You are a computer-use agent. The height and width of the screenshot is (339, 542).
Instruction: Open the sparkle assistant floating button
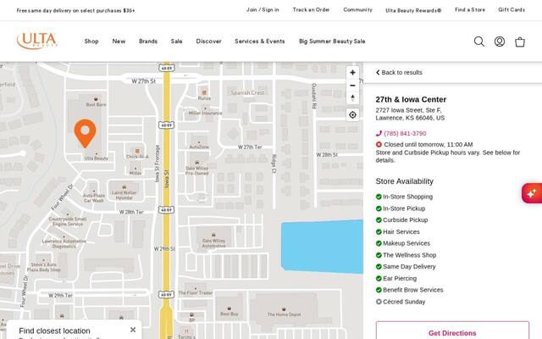tap(532, 193)
